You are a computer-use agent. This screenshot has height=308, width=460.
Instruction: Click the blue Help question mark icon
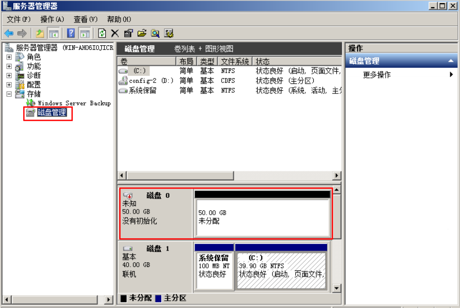(71, 33)
